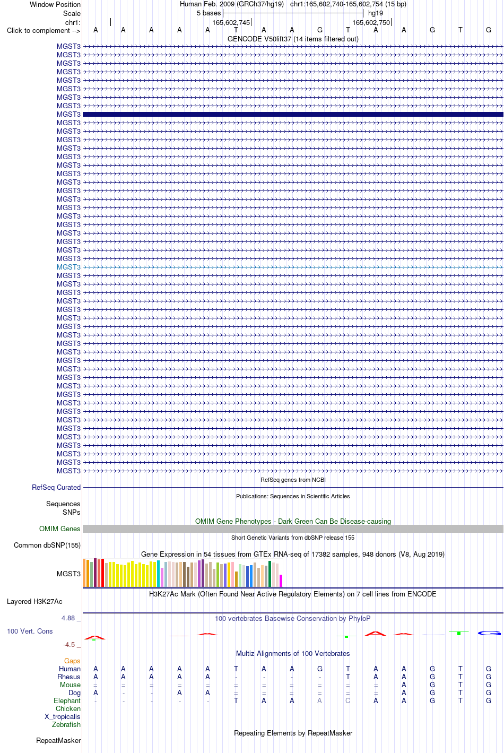Click 'Short Genetic Variants from dbSNP' title

click(x=293, y=538)
